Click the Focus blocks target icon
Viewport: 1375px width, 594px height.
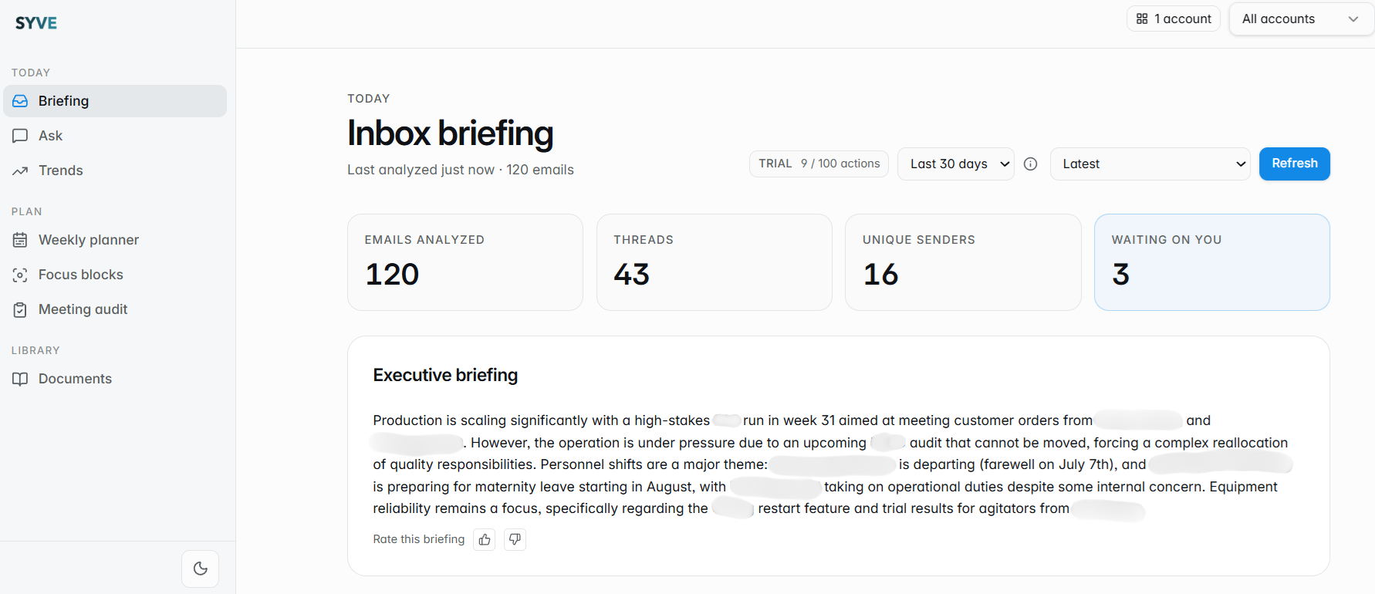20,275
